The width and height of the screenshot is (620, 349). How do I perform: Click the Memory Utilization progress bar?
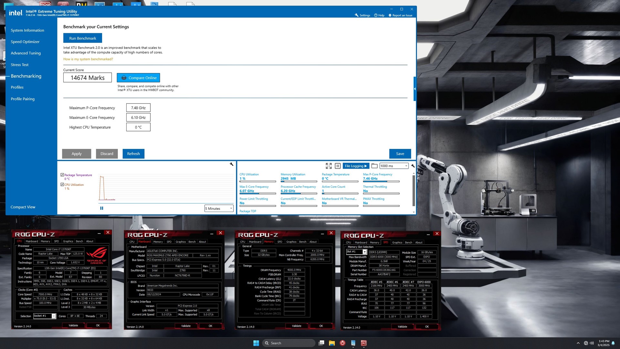pos(299,181)
